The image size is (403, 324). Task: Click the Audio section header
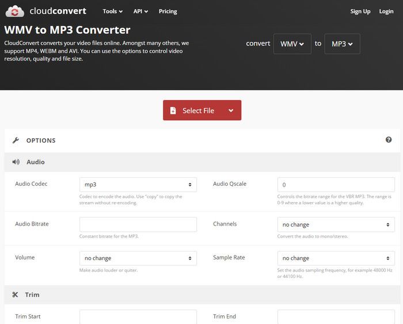202,162
